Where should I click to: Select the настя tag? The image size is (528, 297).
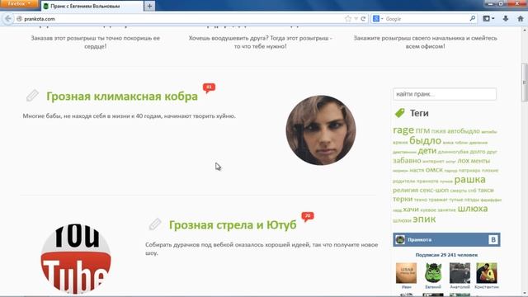pos(417,171)
